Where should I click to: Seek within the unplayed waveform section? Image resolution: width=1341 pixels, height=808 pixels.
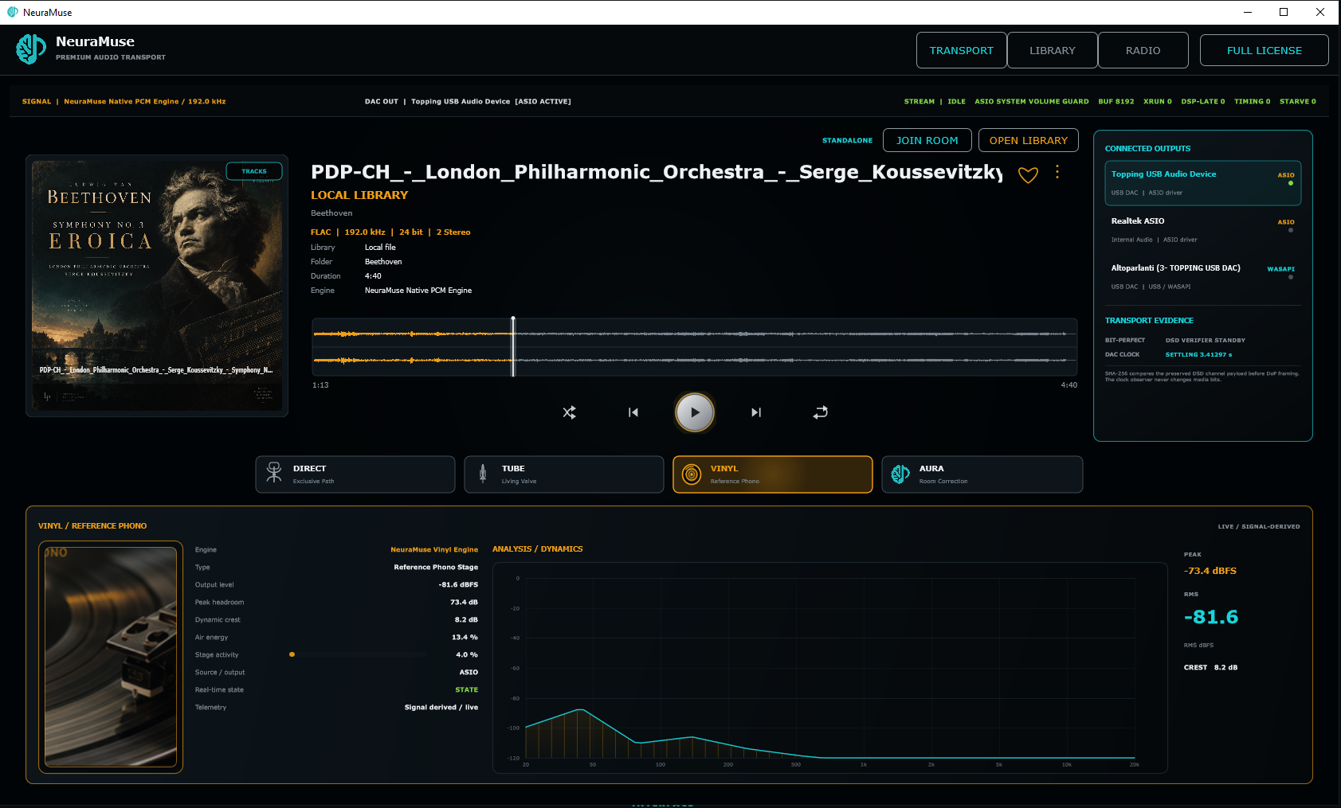[x=795, y=346]
